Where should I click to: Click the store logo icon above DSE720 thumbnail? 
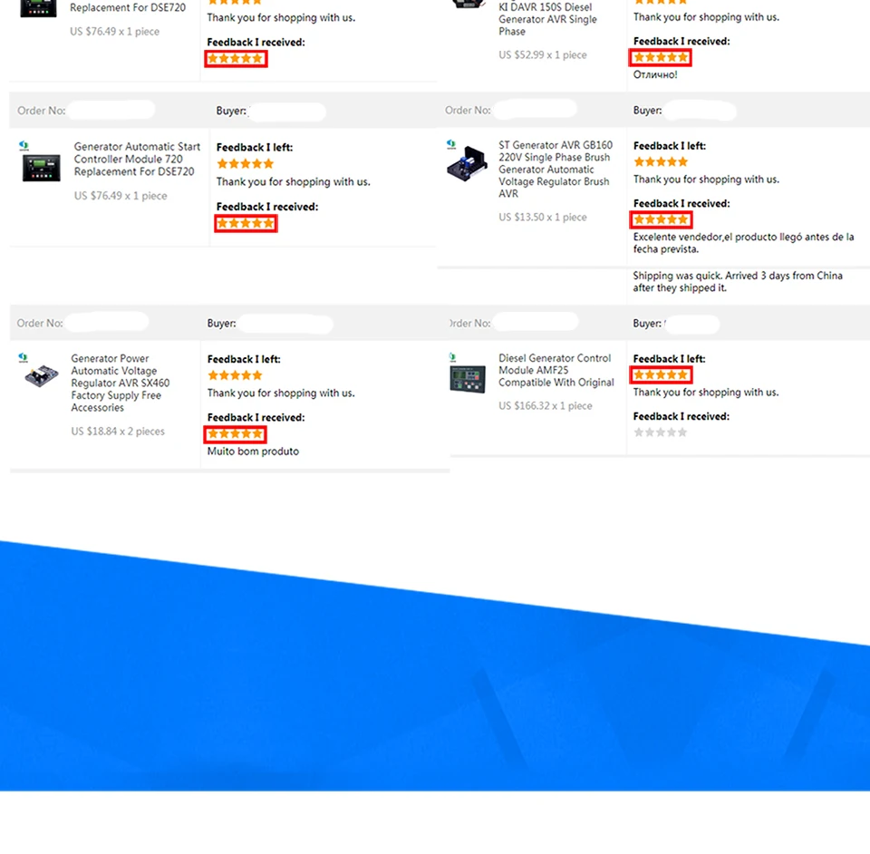(24, 145)
